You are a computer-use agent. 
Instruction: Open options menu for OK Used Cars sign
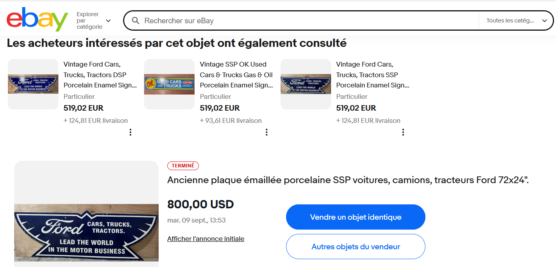click(266, 132)
